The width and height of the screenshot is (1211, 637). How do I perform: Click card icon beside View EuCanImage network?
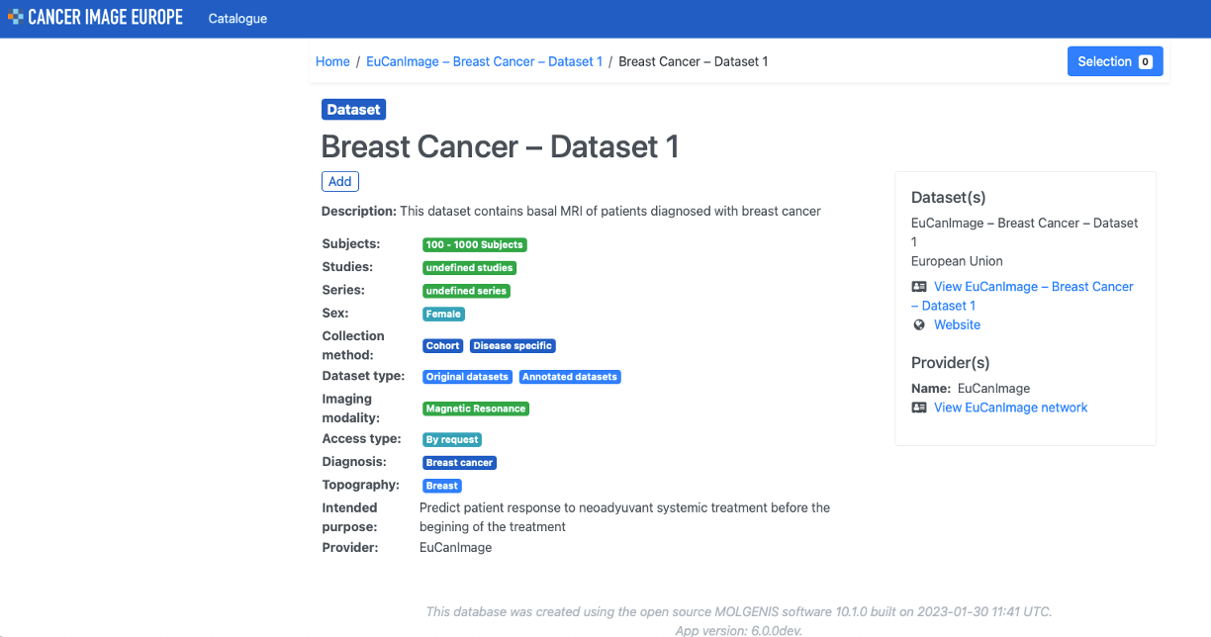(919, 408)
